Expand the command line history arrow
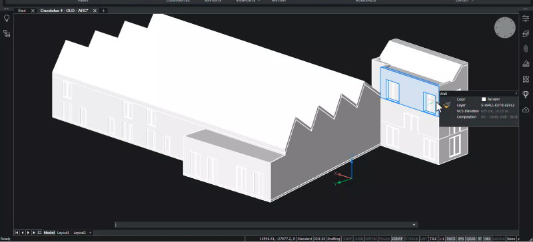 [414, 225]
